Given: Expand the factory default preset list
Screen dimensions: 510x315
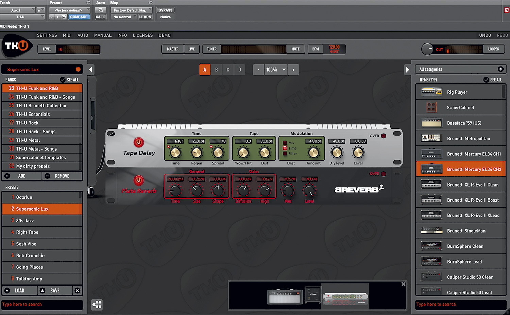Looking at the screenshot, I should pyautogui.click(x=69, y=10).
